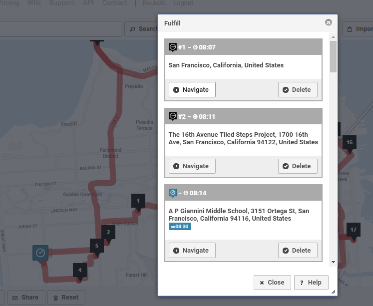Click the Close button in the Fulfill dialog
Image resolution: width=373 pixels, height=306 pixels.
(x=272, y=283)
